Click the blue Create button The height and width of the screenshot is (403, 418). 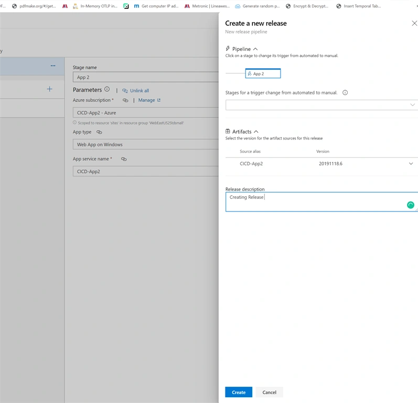pyautogui.click(x=239, y=392)
